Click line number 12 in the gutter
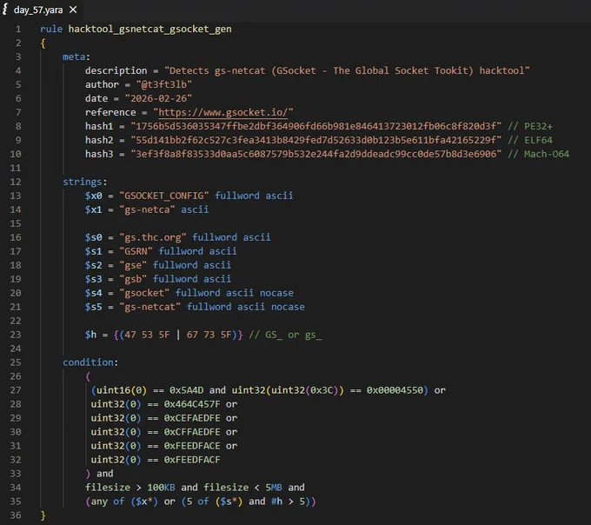The width and height of the screenshot is (591, 525). 16,182
